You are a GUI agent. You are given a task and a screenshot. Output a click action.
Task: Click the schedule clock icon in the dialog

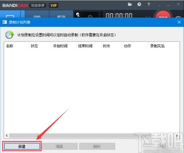[x=10, y=35]
